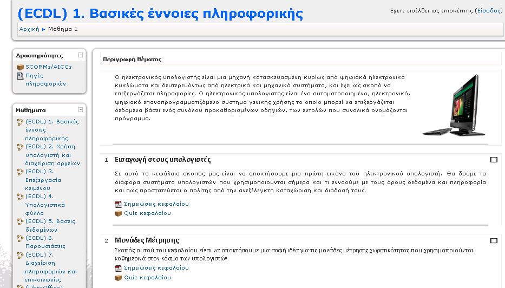Open course (ECDL) 4. Υπολογιστικά φύλλα
Screen dimensions: 505x288
click(45, 205)
